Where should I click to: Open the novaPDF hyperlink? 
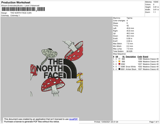73,119
